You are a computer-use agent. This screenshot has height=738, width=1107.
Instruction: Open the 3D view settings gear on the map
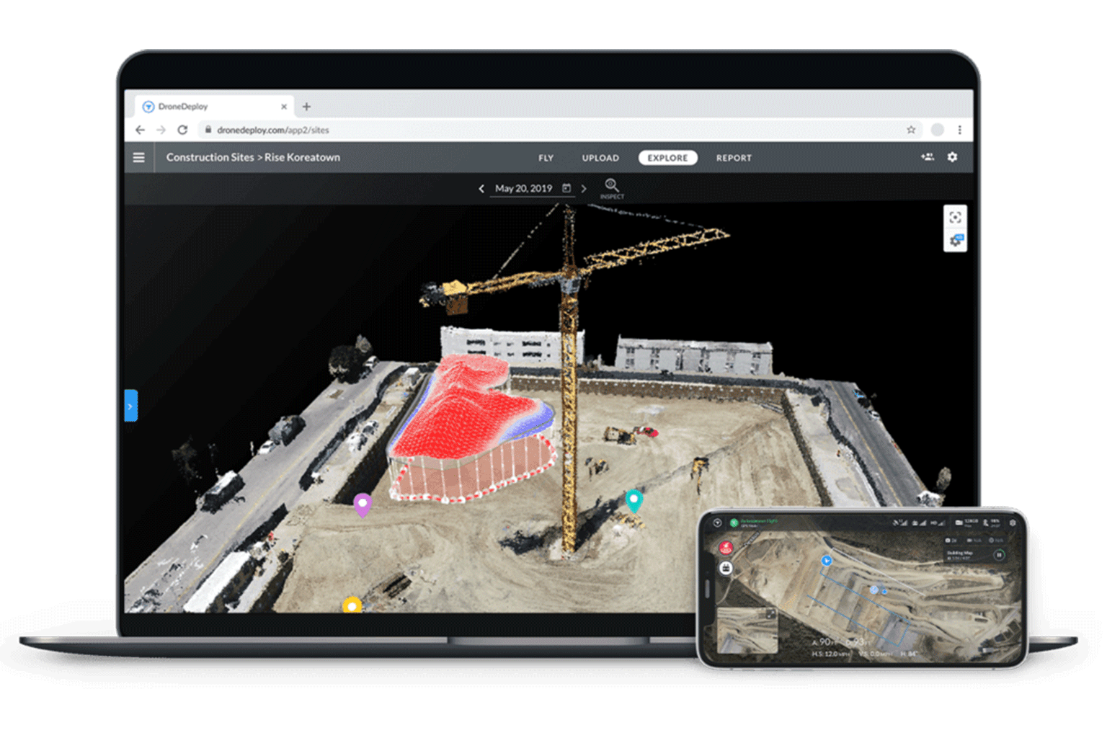pyautogui.click(x=955, y=241)
